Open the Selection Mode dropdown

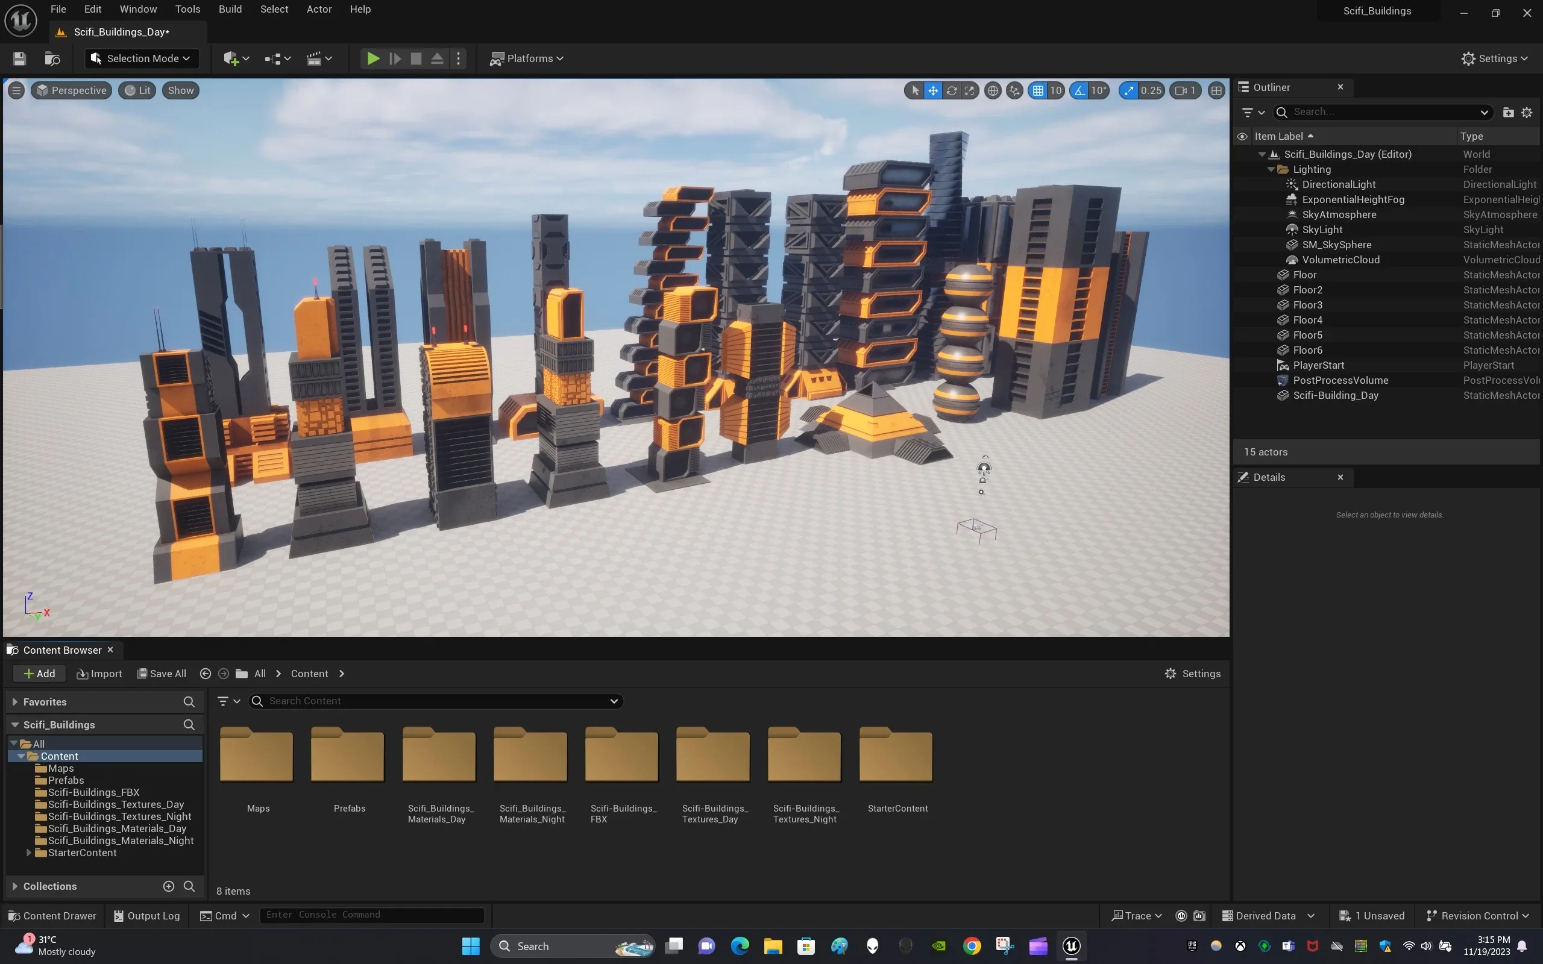tap(141, 58)
